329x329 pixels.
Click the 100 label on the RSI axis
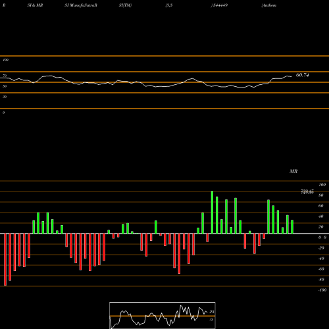coord(5,60)
